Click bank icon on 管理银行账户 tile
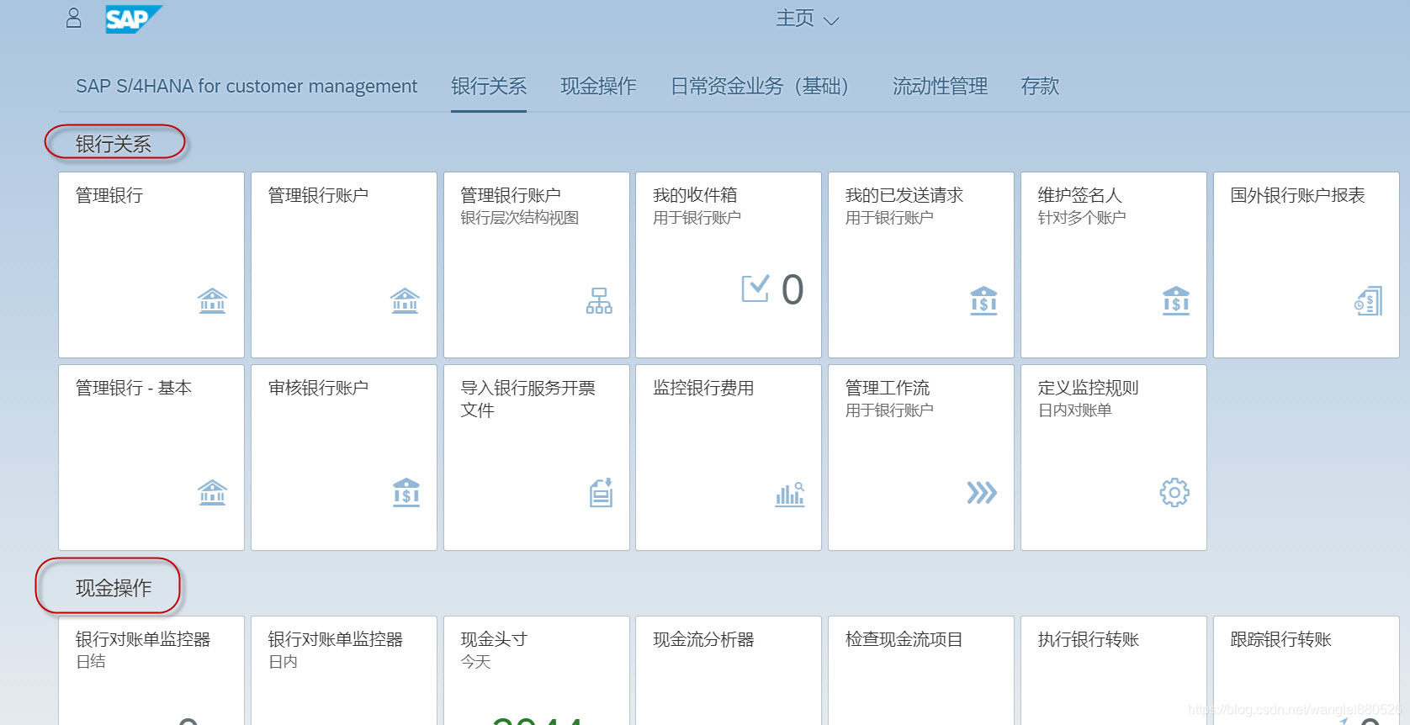 (405, 300)
